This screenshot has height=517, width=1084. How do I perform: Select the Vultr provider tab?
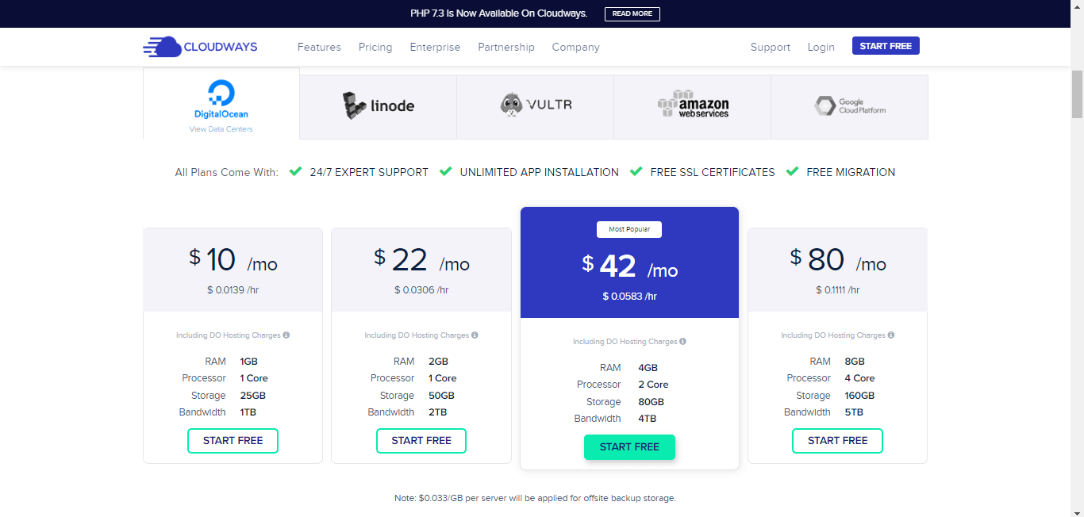click(x=536, y=107)
